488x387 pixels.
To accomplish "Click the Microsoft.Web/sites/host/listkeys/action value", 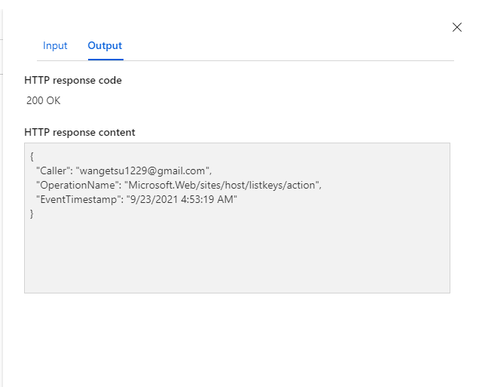I will click(223, 185).
